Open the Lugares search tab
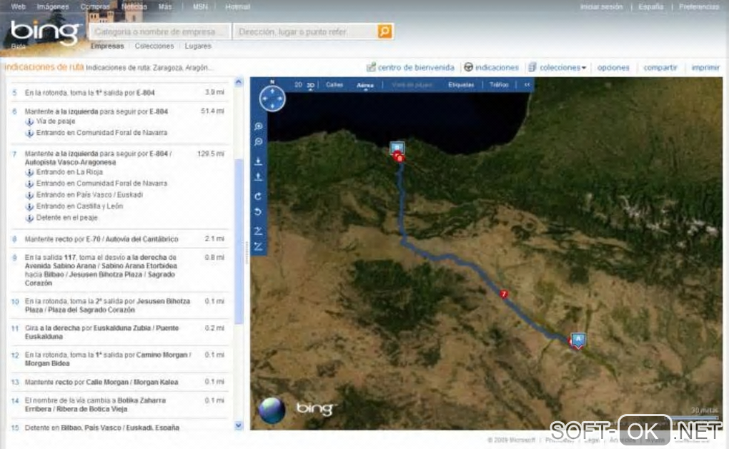 pyautogui.click(x=198, y=46)
